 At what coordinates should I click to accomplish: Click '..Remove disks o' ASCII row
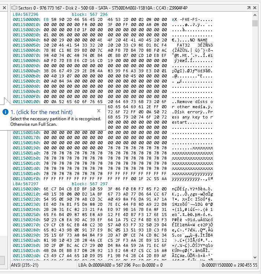(x=192, y=102)
